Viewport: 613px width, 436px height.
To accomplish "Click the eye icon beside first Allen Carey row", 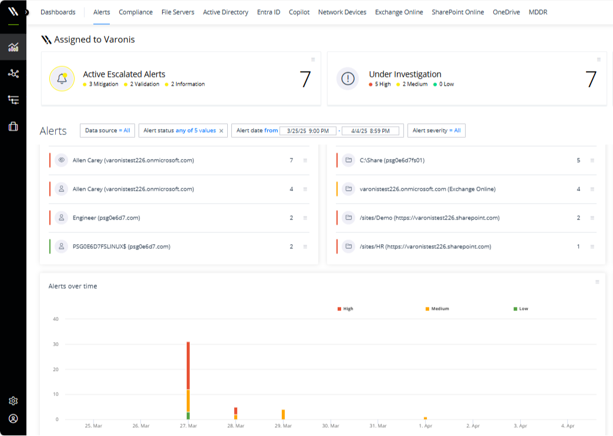I will point(62,160).
